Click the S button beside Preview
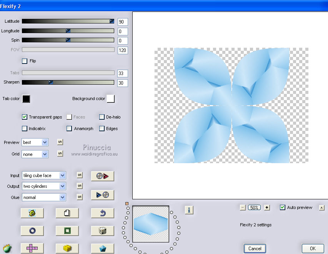 [60, 142]
